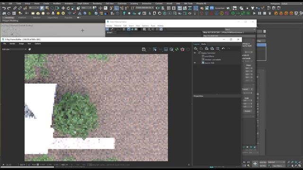Click the Polygon Modeling ribbon label

[10, 21]
